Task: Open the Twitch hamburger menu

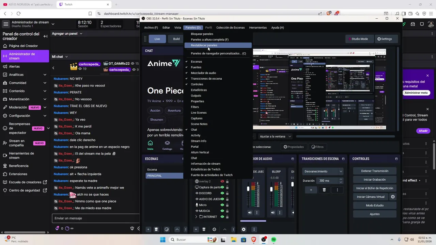Action: tap(6, 24)
